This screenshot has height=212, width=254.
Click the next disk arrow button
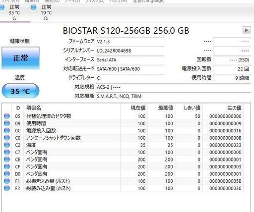pos(247,30)
